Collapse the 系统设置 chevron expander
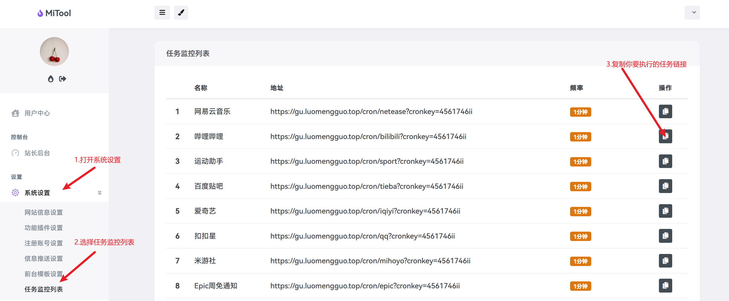Image resolution: width=729 pixels, height=301 pixels. 99,193
